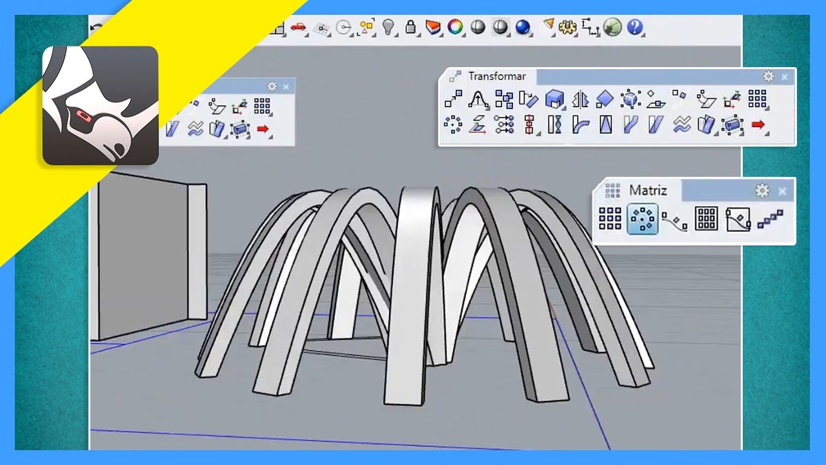This screenshot has height=465, width=826.
Task: Select the Move tool in Transformar panel
Action: 454,99
